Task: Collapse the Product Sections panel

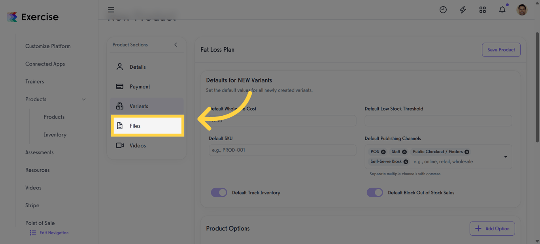Action: click(x=176, y=45)
